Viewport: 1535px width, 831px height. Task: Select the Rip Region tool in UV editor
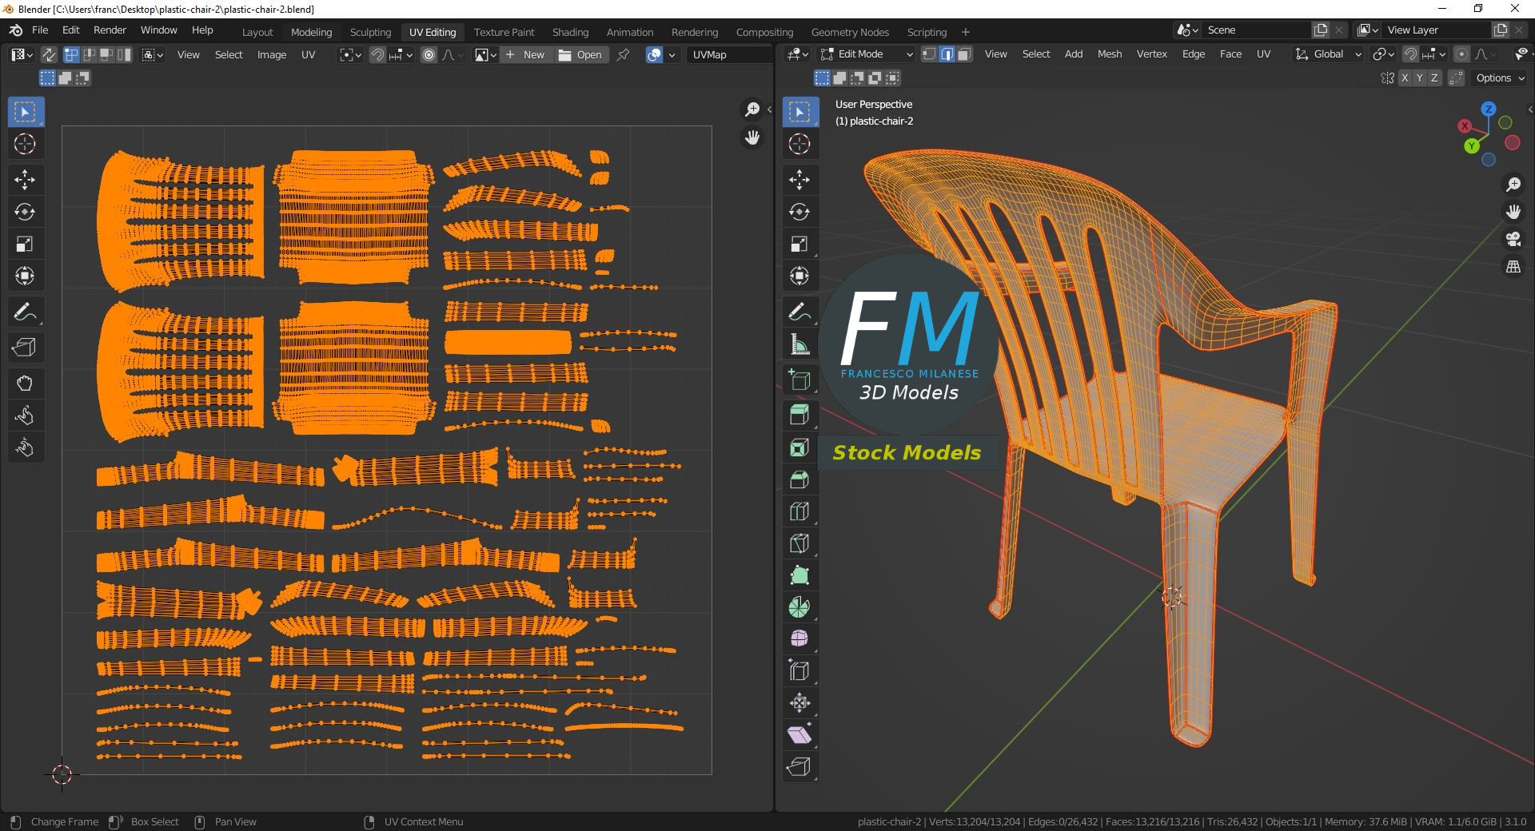25,348
